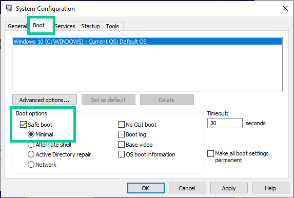Check Make all boot settings permanent
The width and height of the screenshot is (294, 198).
(x=210, y=153)
